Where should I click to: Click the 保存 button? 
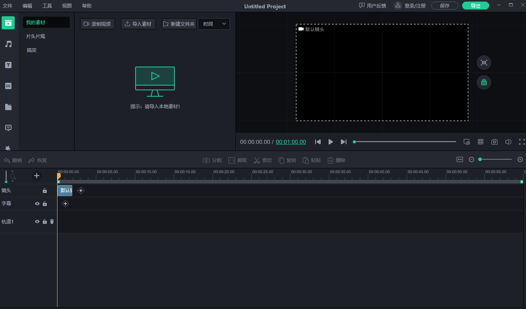pos(445,6)
